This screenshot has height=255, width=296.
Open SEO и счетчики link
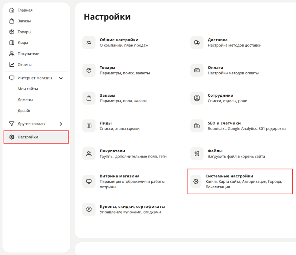[224, 123]
